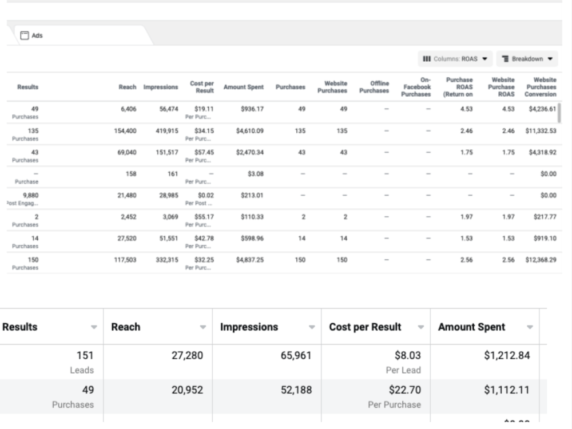Select the amount spent value $110.33
Screen dimensions: 572x429
252,217
